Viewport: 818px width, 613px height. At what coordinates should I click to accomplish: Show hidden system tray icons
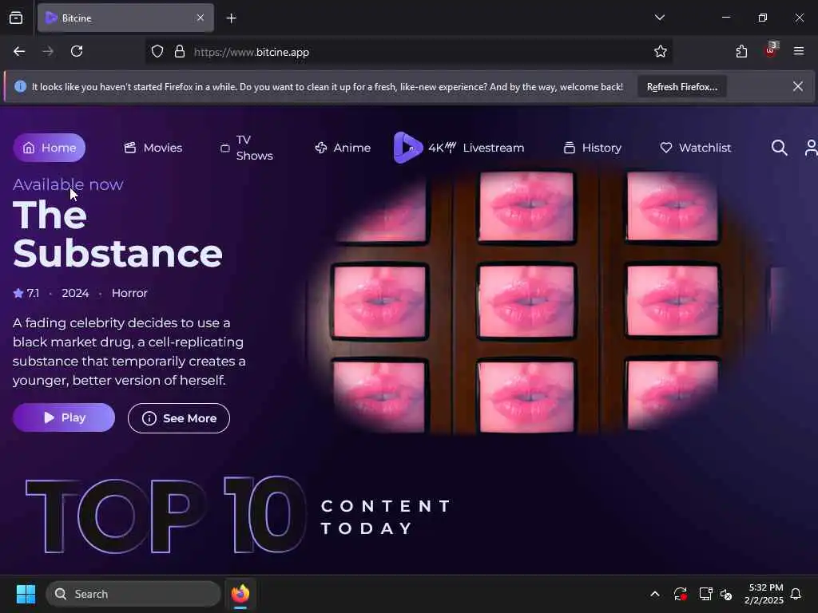[655, 594]
